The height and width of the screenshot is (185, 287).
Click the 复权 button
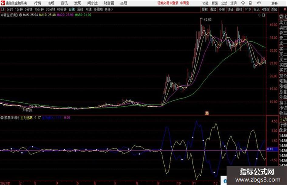(205, 9)
